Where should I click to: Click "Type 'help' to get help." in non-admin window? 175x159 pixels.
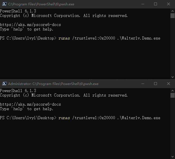[27, 29]
